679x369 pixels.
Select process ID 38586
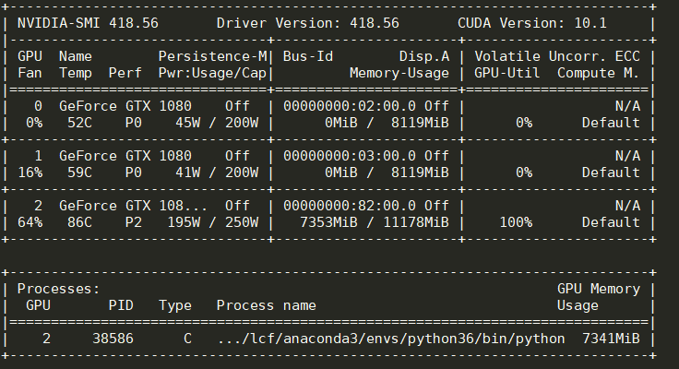pyautogui.click(x=113, y=339)
